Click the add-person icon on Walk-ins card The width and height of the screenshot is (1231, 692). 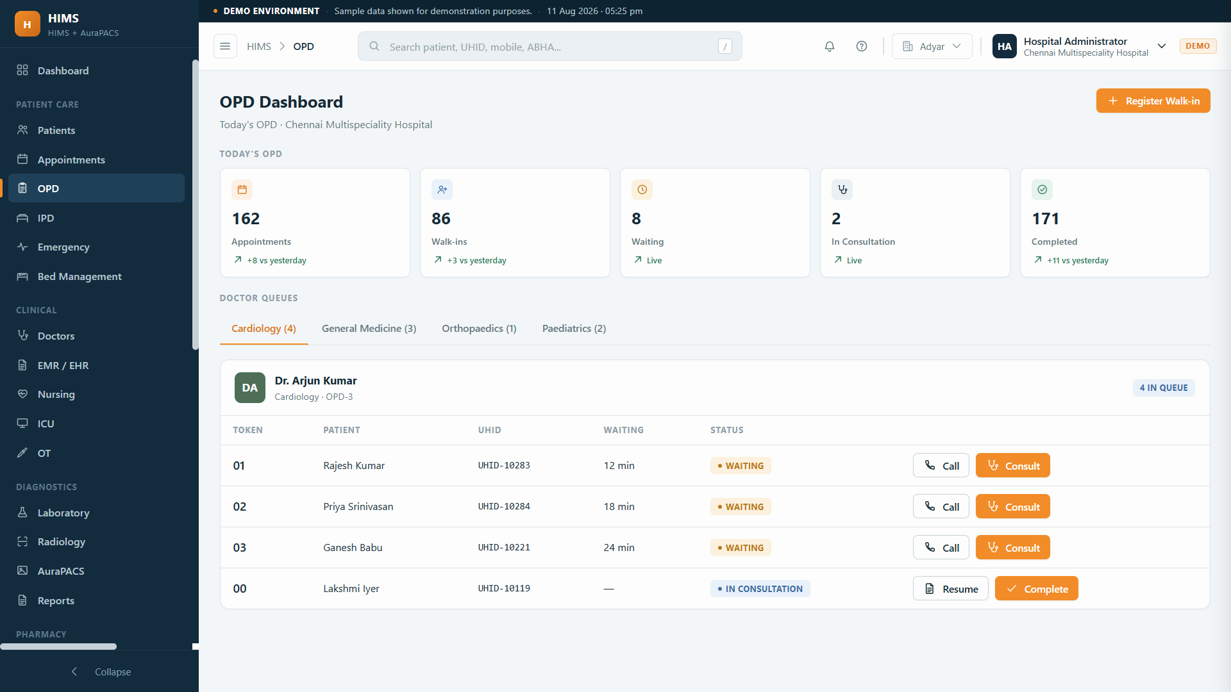click(442, 190)
